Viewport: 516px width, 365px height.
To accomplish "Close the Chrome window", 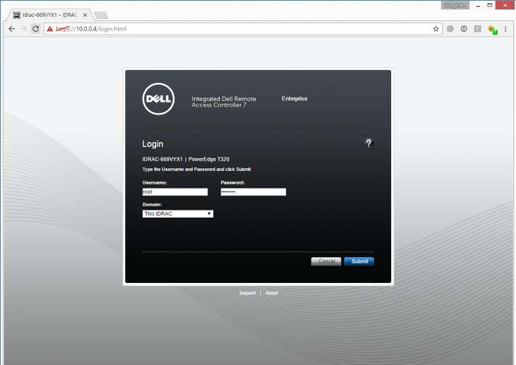I will 505,5.
